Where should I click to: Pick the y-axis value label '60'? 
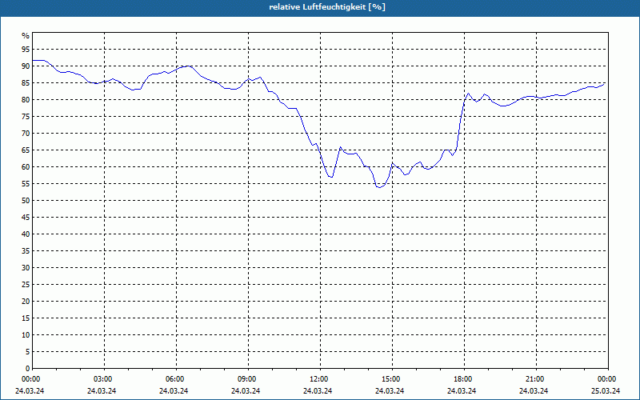(26, 166)
